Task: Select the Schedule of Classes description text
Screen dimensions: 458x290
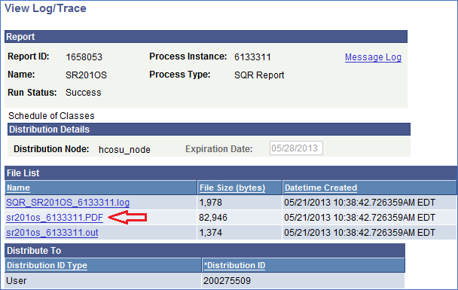Action: 51,116
